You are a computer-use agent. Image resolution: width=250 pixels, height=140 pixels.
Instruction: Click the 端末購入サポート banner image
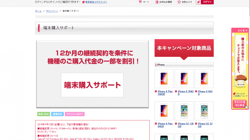coord(92,74)
